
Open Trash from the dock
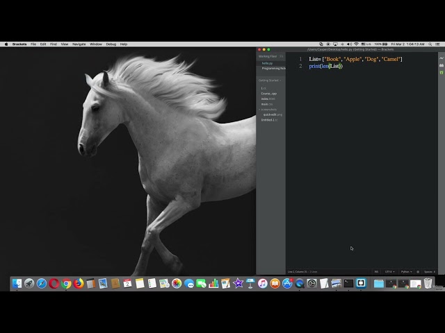coord(428,283)
